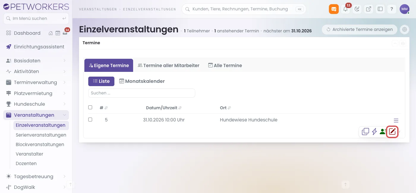Click the home icon beside Dashboard
The height and width of the screenshot is (193, 416).
[51, 33]
